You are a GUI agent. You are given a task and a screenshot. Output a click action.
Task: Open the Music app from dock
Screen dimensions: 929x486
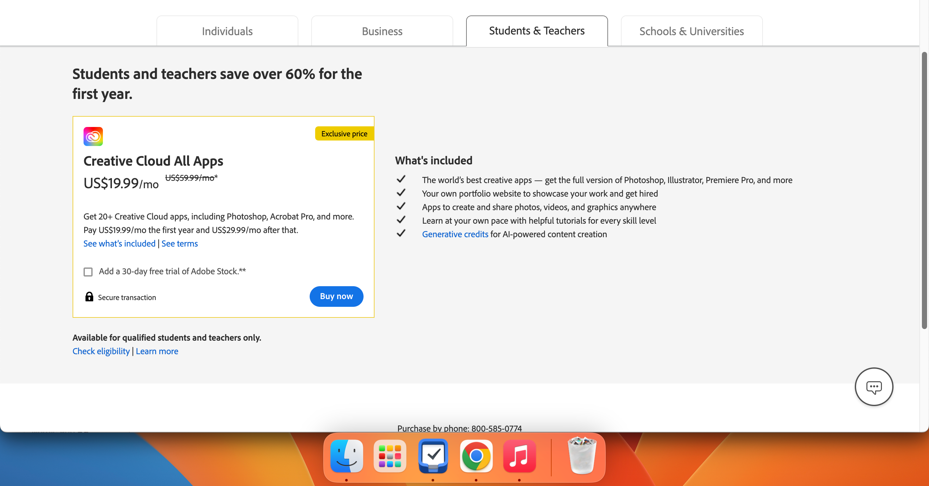coord(519,456)
